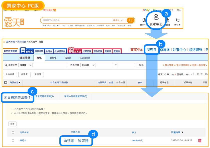This screenshot has width=210, height=148.
Task: Click the red trash icon to delete reply
Action: [200, 141]
